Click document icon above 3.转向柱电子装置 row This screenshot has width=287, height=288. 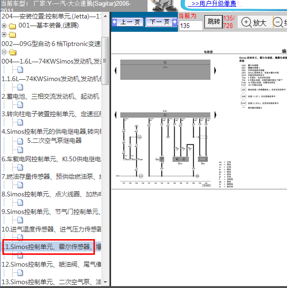pos(20,105)
